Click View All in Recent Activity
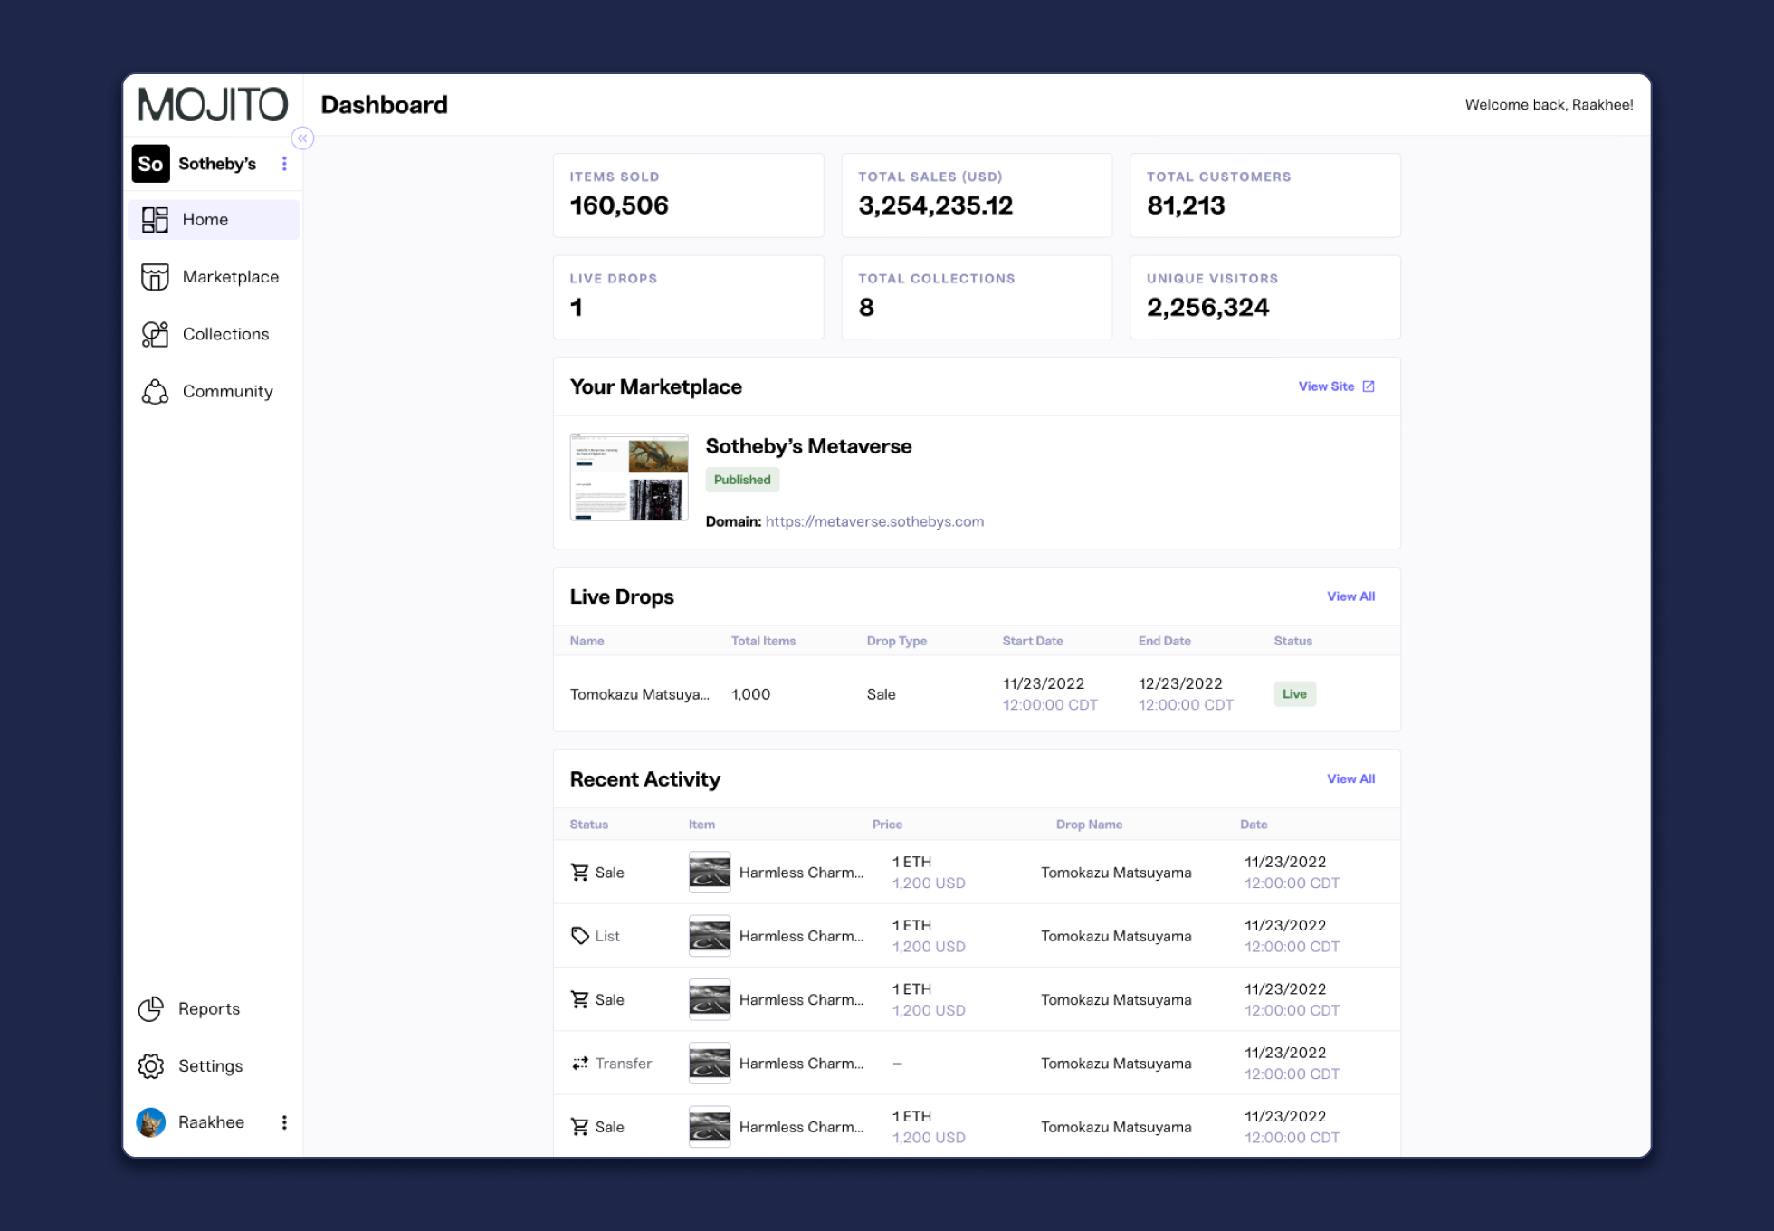 1350,778
